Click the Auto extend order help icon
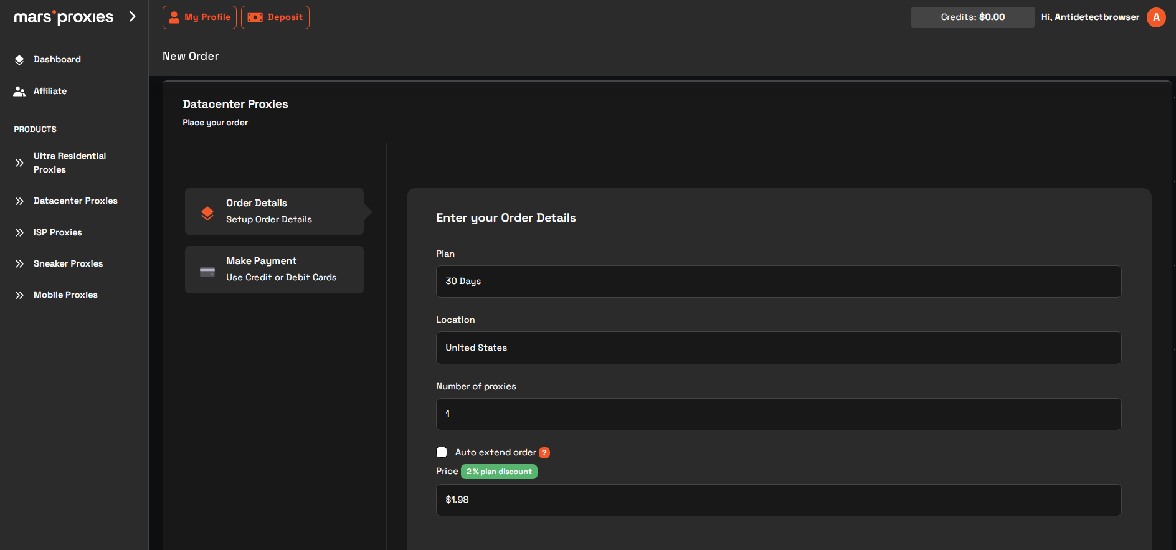This screenshot has height=550, width=1176. click(x=544, y=453)
